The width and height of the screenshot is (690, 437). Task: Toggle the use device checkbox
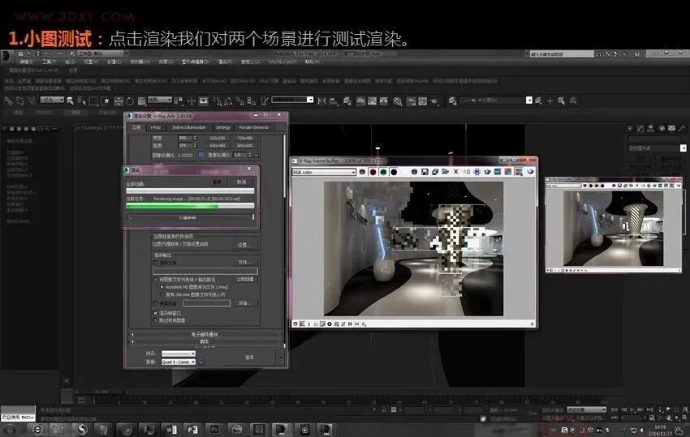pyautogui.click(x=155, y=303)
